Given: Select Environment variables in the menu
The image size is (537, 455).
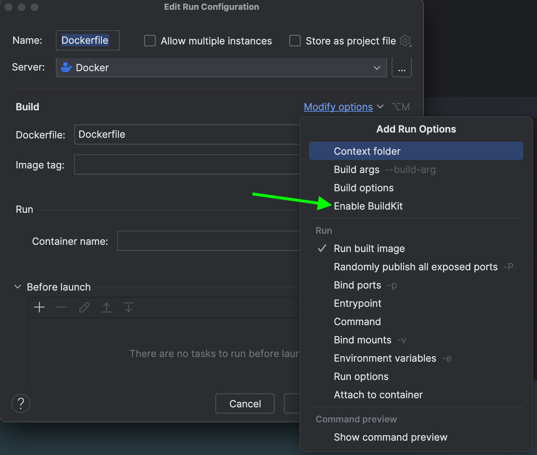Looking at the screenshot, I should click(385, 358).
